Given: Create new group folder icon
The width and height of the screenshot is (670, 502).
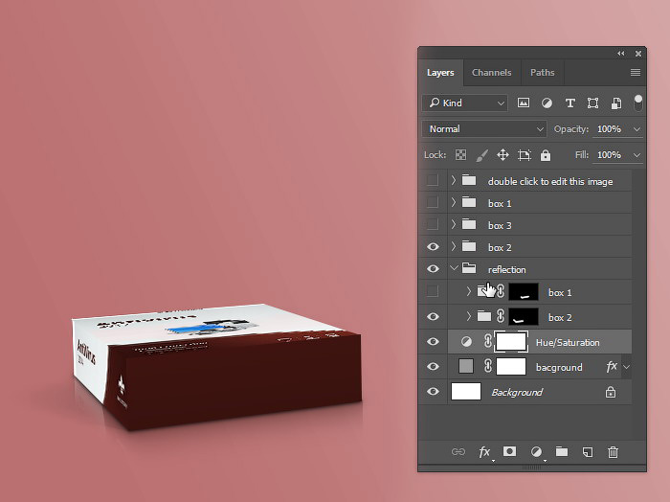Looking at the screenshot, I should click(x=562, y=451).
